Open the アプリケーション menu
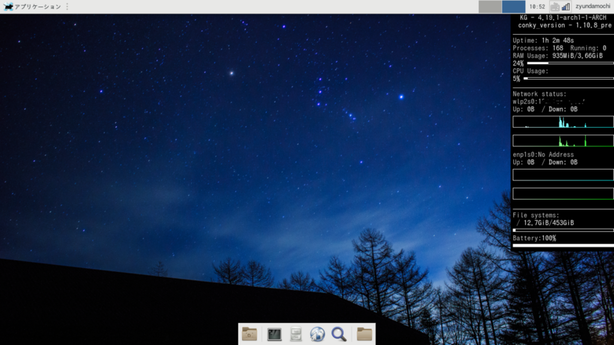Viewport: 614px width, 345px height. [32, 7]
